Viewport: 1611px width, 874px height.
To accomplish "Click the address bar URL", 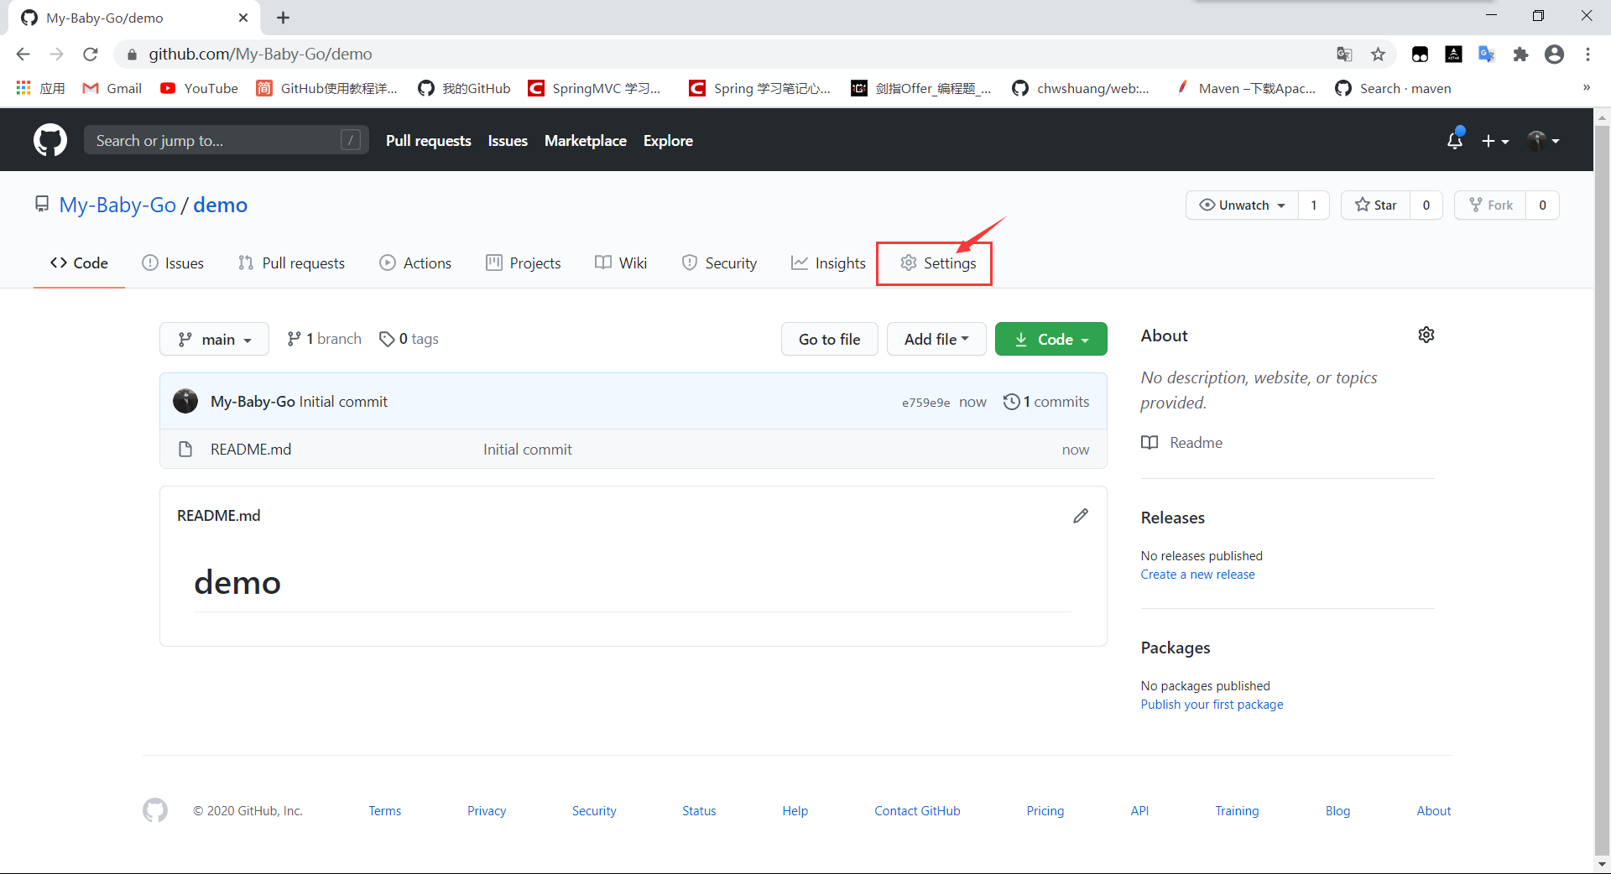I will pyautogui.click(x=260, y=55).
